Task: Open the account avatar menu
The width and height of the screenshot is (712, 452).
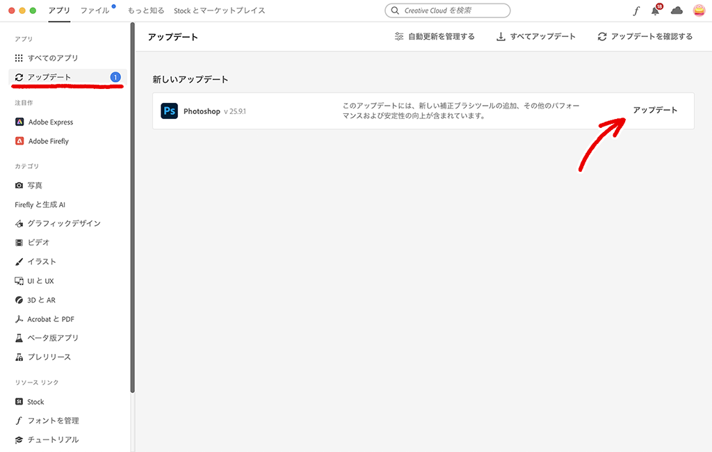Action: tap(699, 10)
